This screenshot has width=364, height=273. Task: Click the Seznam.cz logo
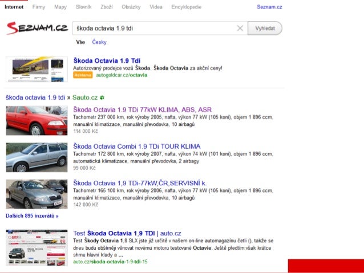pyautogui.click(x=37, y=28)
